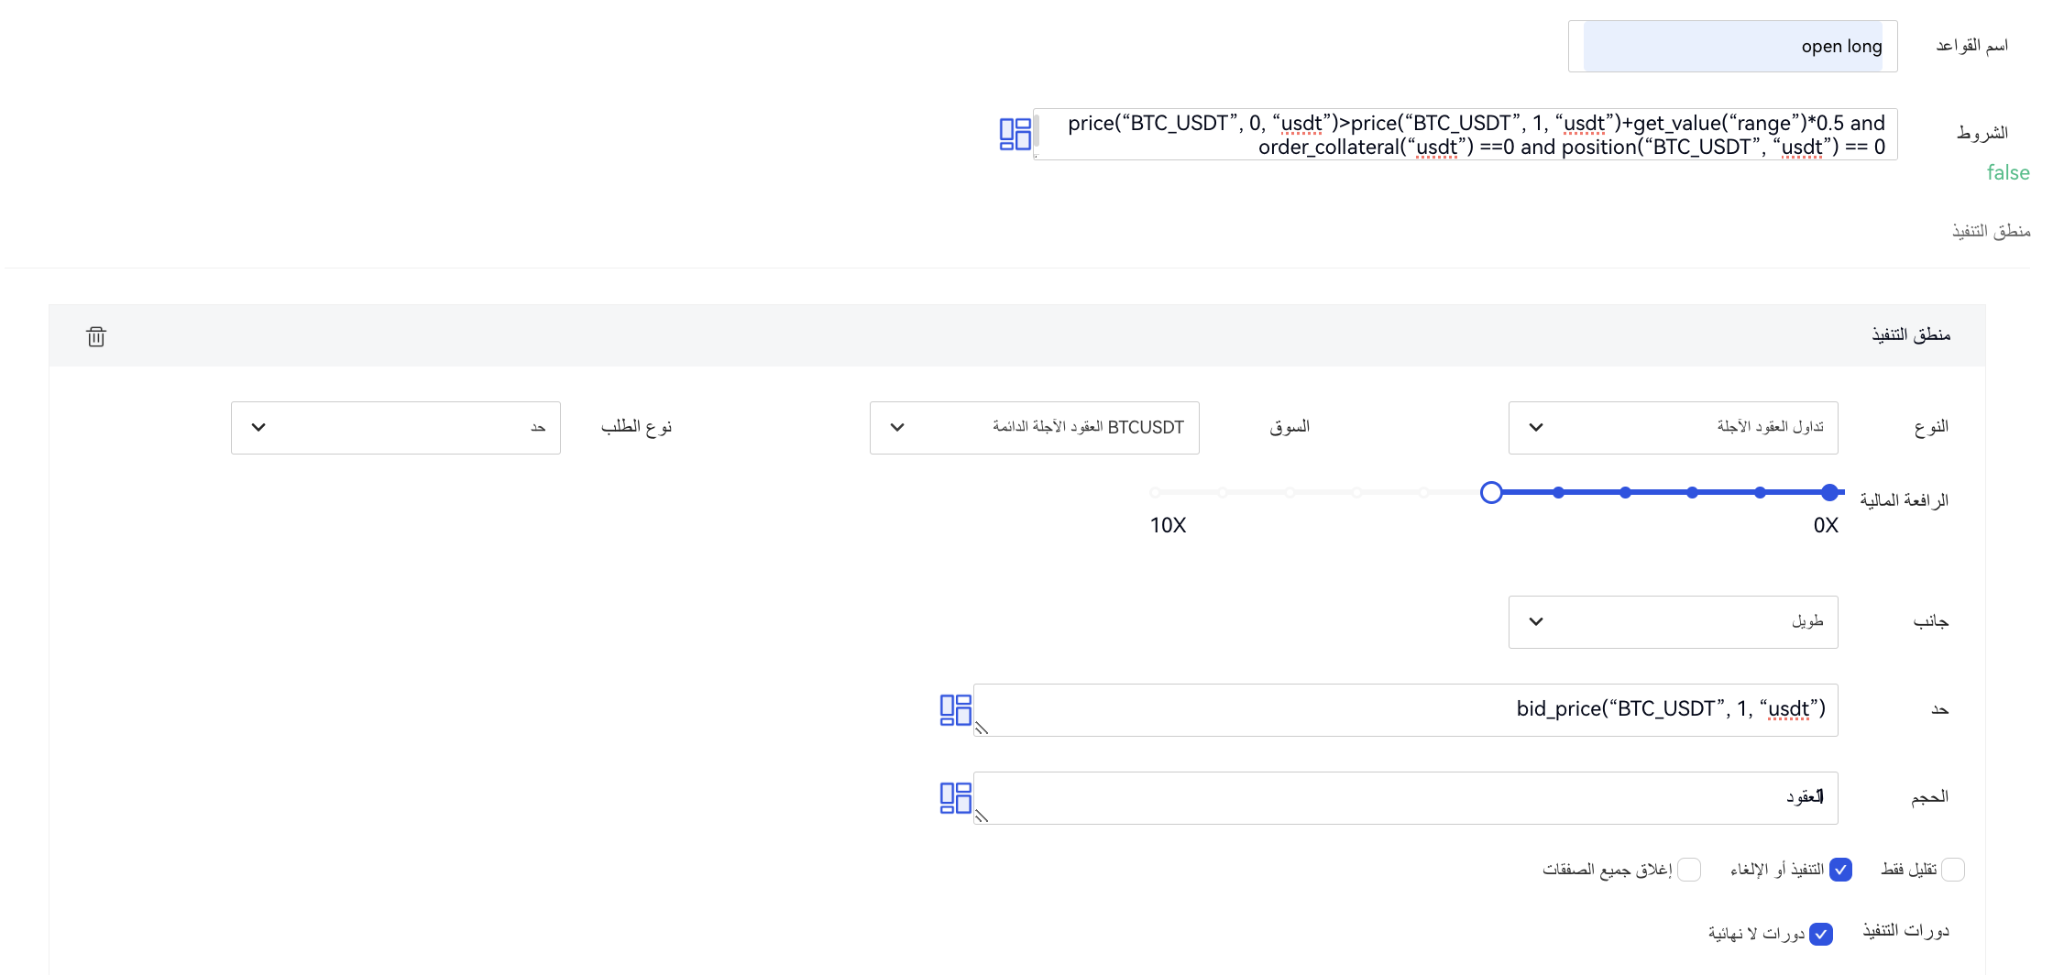Click the rule name field containing open long
The width and height of the screenshot is (2064, 975).
[1732, 47]
